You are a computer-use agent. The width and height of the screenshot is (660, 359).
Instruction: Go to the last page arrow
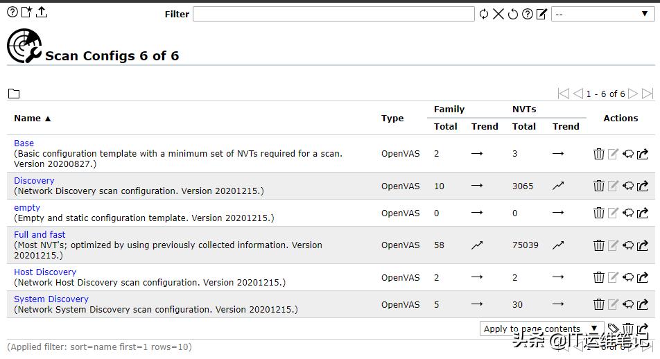(648, 94)
